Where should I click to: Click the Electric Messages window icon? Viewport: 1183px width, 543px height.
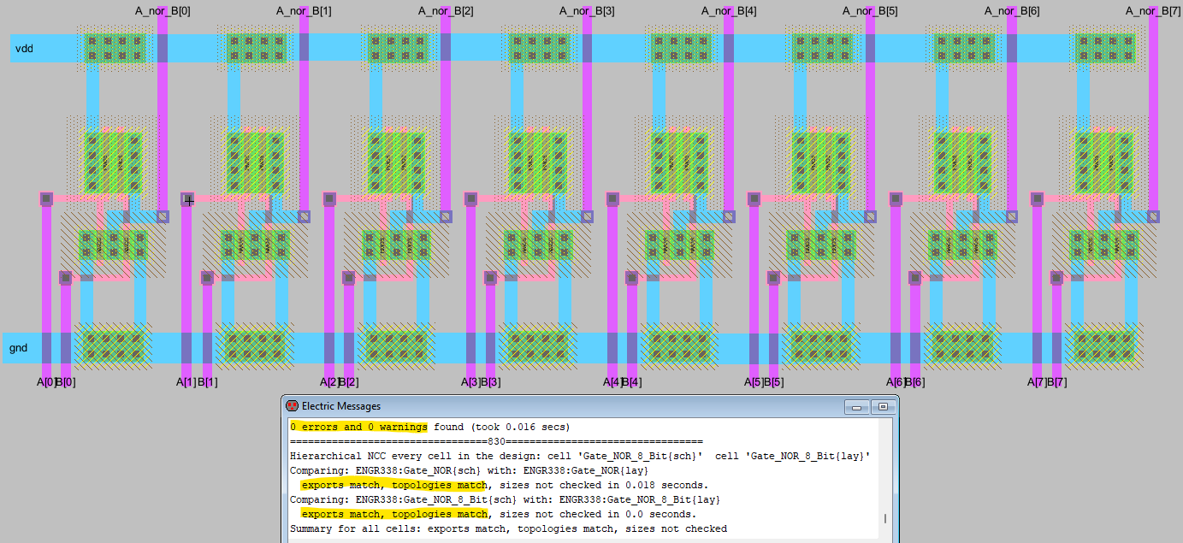tap(292, 406)
